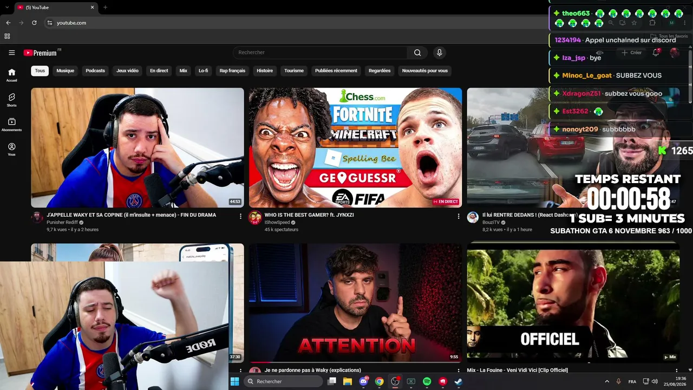The height and width of the screenshot is (390, 693).
Task: Select the Tous filter chip
Action: tap(40, 70)
